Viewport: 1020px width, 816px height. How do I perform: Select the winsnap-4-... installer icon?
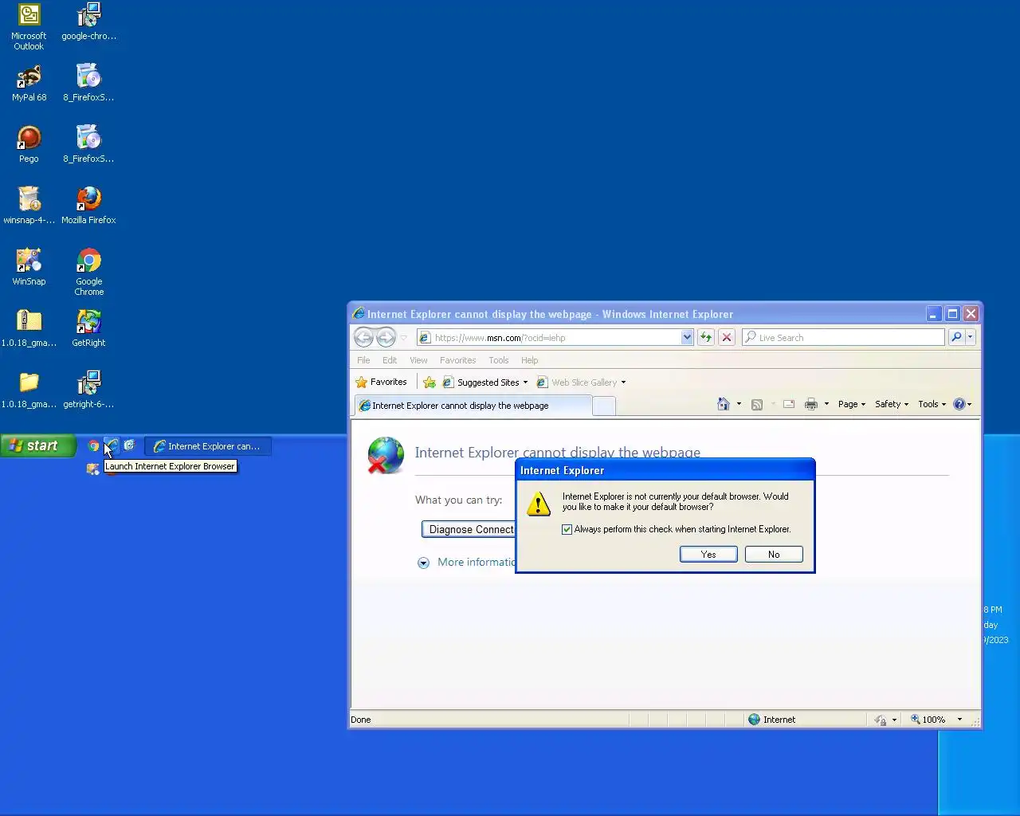pos(29,206)
